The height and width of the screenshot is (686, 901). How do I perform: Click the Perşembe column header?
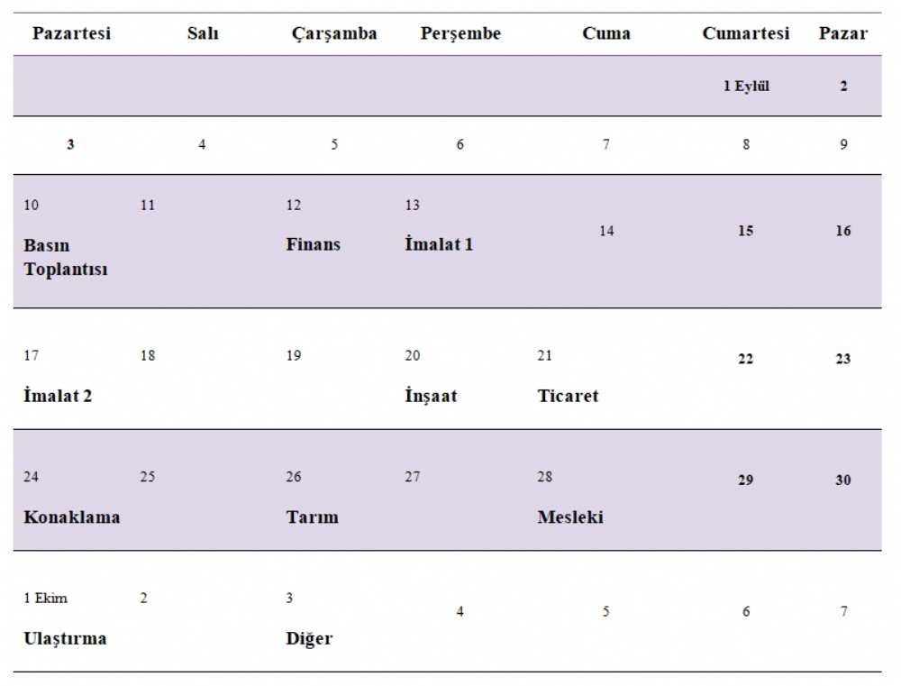pos(460,34)
